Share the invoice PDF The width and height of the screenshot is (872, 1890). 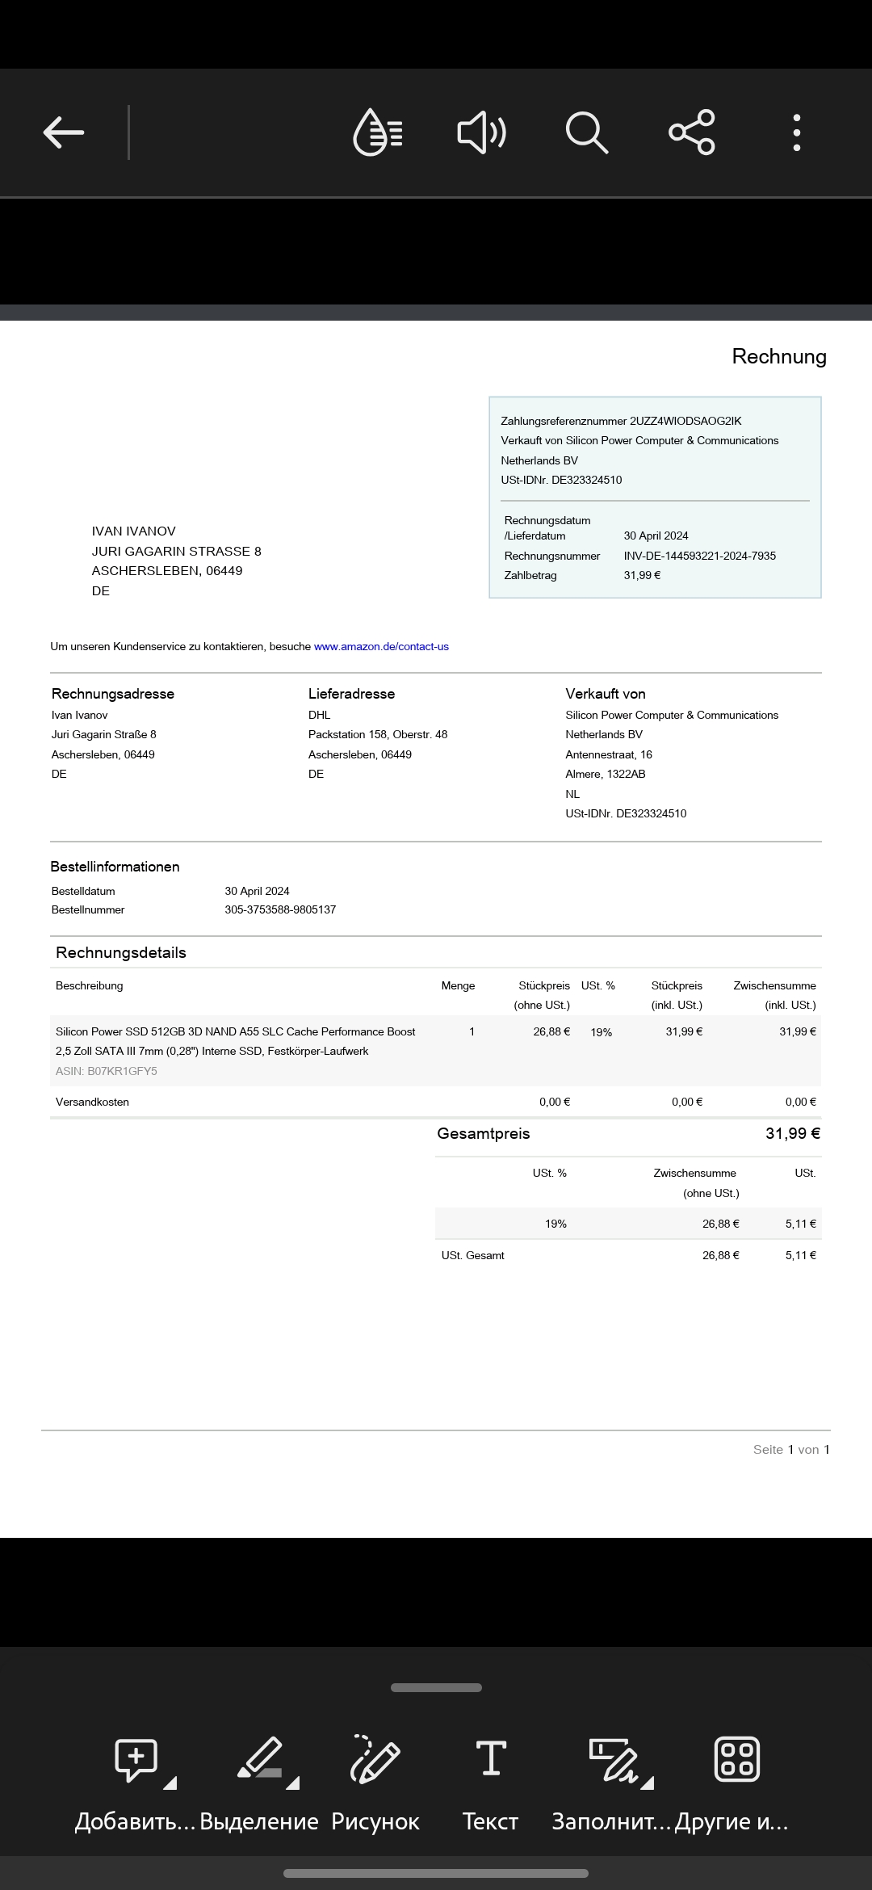(692, 132)
